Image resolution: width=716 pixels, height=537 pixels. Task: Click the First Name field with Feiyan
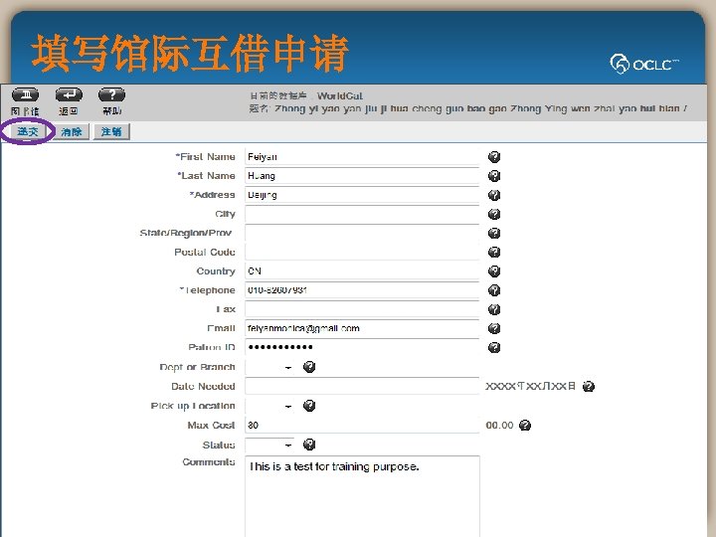point(362,157)
